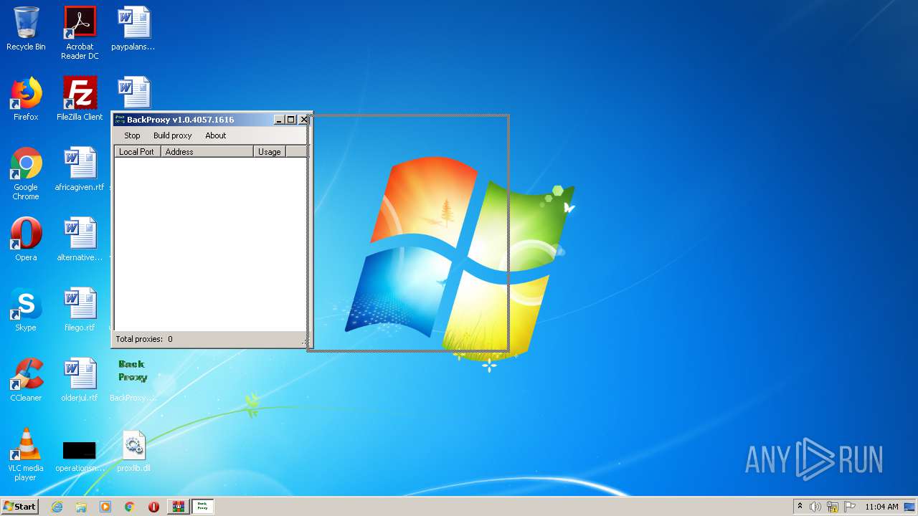Image resolution: width=918 pixels, height=516 pixels.
Task: Open Windows Explorer from the taskbar
Action: pyautogui.click(x=81, y=507)
